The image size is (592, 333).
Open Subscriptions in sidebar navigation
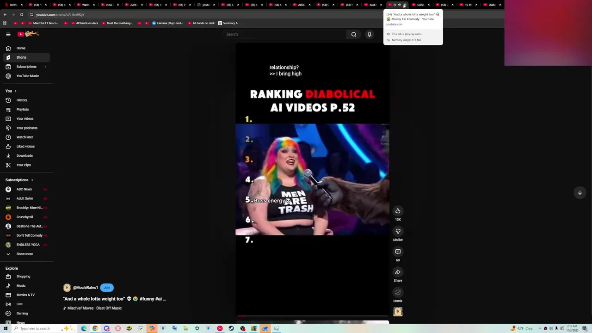25,67
